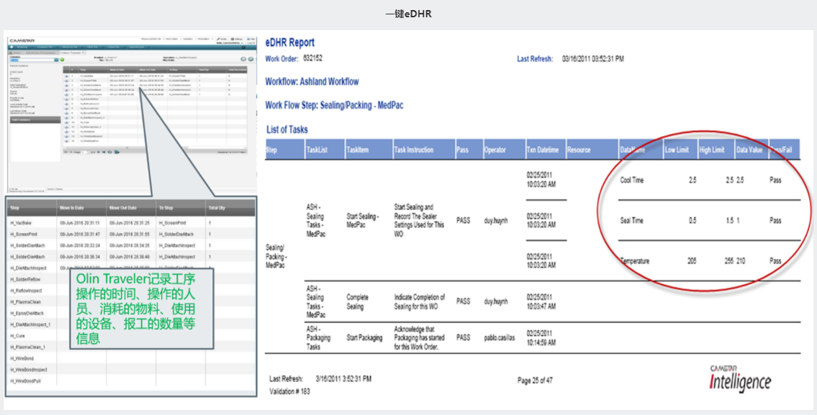Click the green go icon beside Container field
Viewport: 817px width, 415px height.
tap(63, 60)
